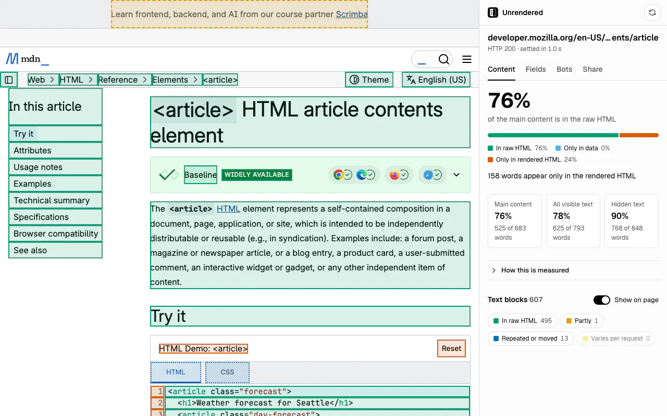Expand How this is measured

click(x=573, y=270)
